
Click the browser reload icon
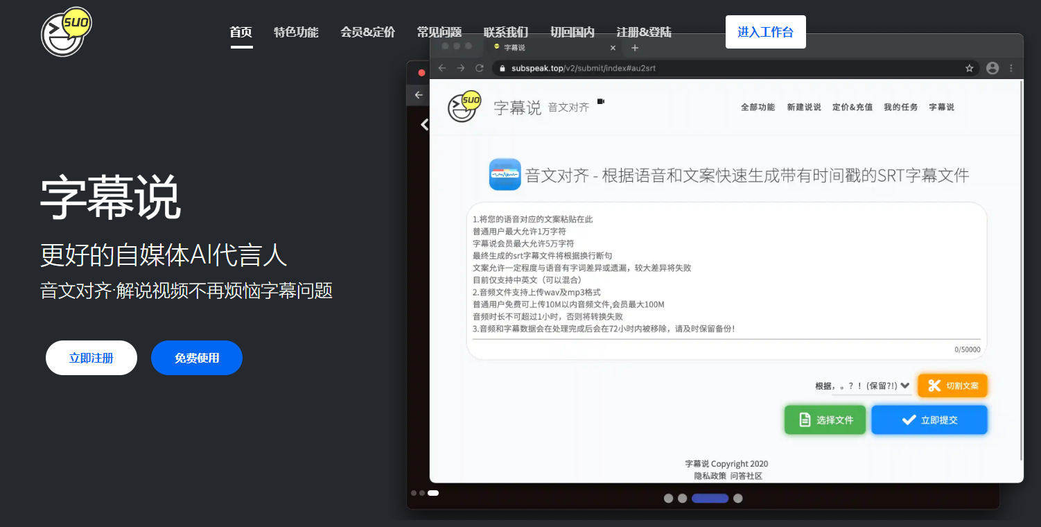point(479,68)
